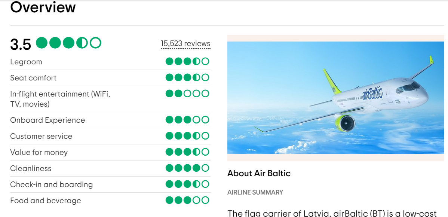The image size is (448, 217).
Task: Click the Customer service label
Action: 42,136
